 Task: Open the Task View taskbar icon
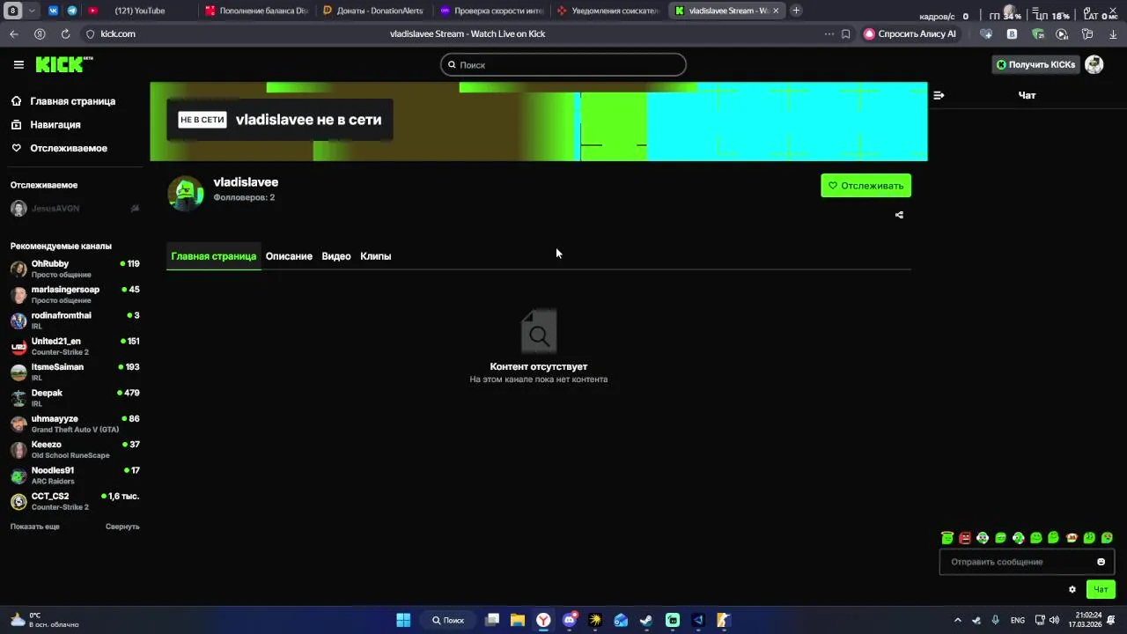coord(492,620)
